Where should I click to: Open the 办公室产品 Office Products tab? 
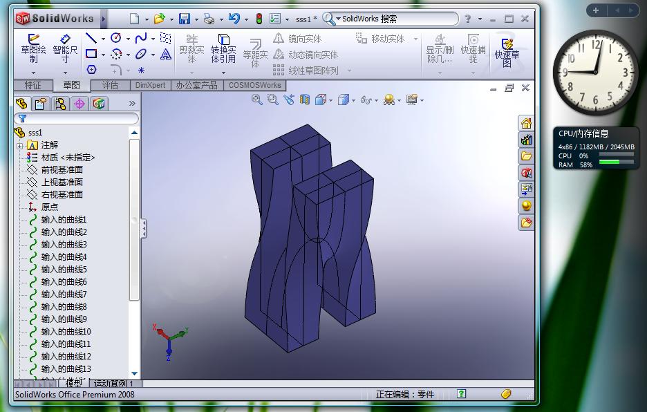[197, 86]
